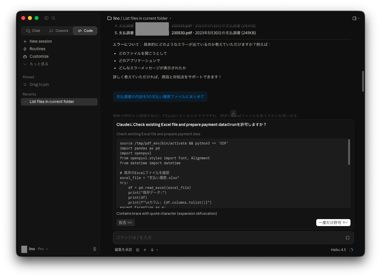The width and height of the screenshot is (381, 278).
Task: Collapse permission prompt with chevron-down button
Action: pyautogui.click(x=233, y=113)
